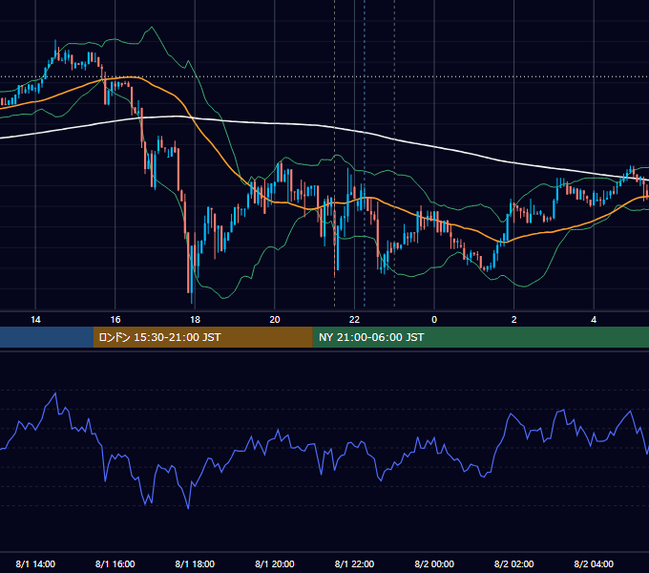Screen dimensions: 649x573
Task: Click the blue session bar before London
Action: coord(47,337)
